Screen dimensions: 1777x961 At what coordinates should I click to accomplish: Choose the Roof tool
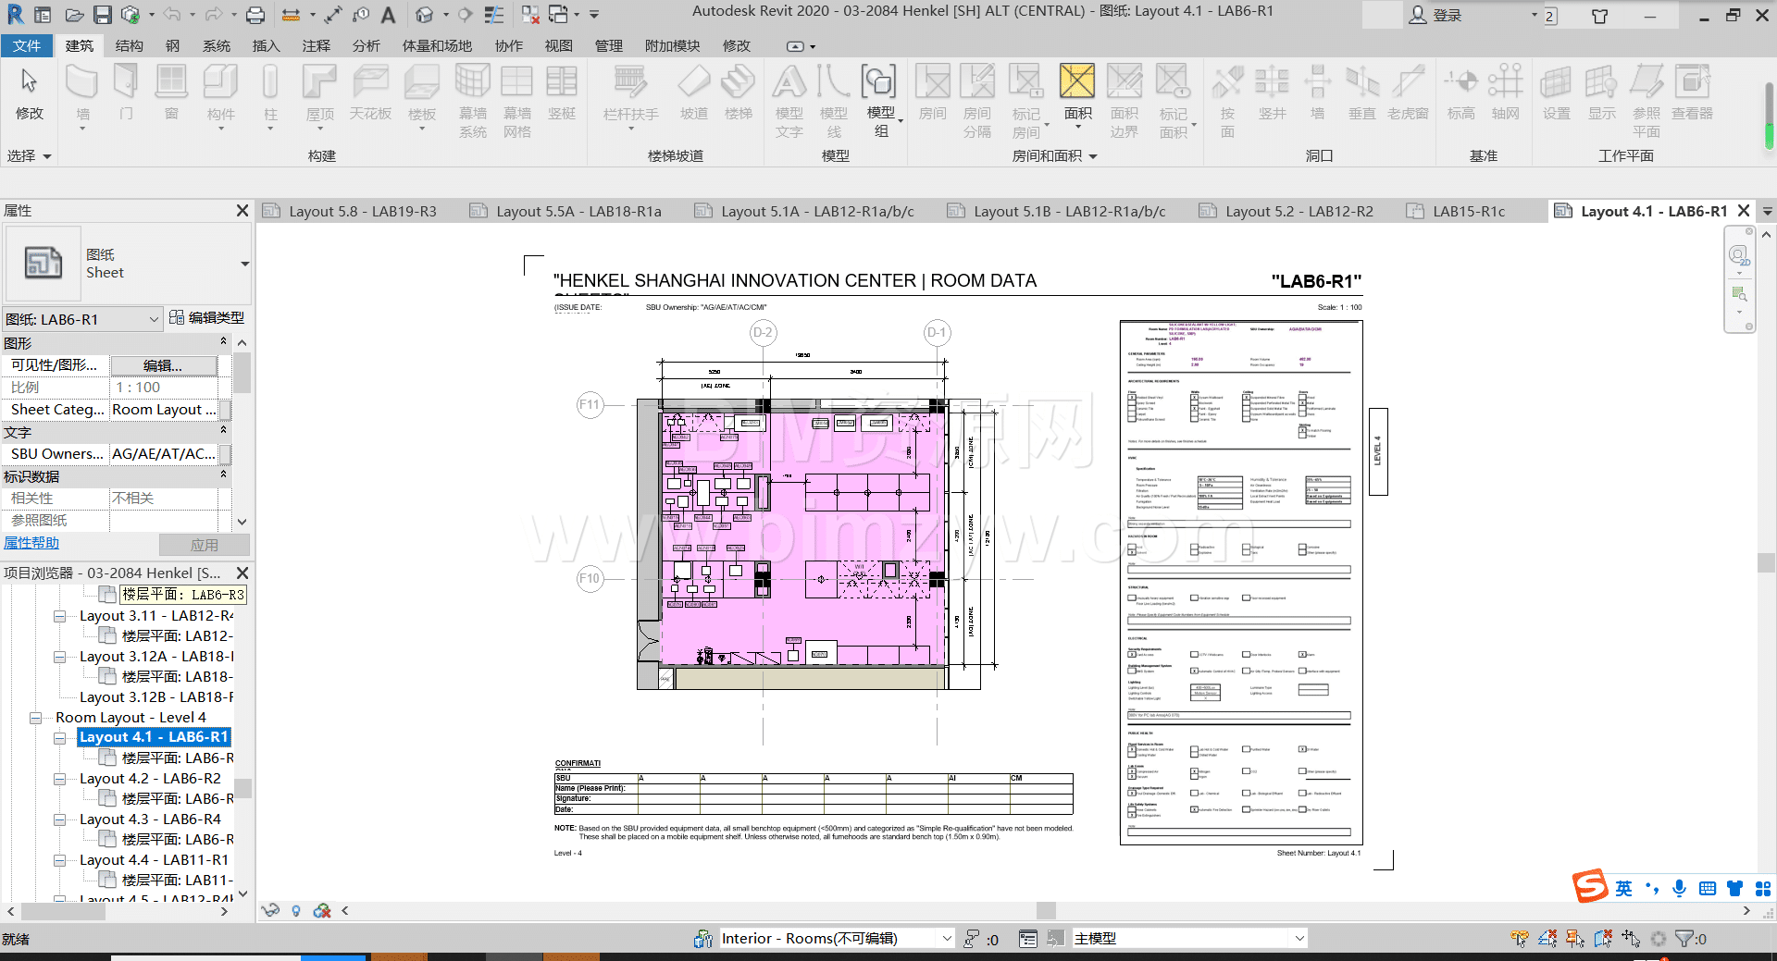pyautogui.click(x=320, y=94)
